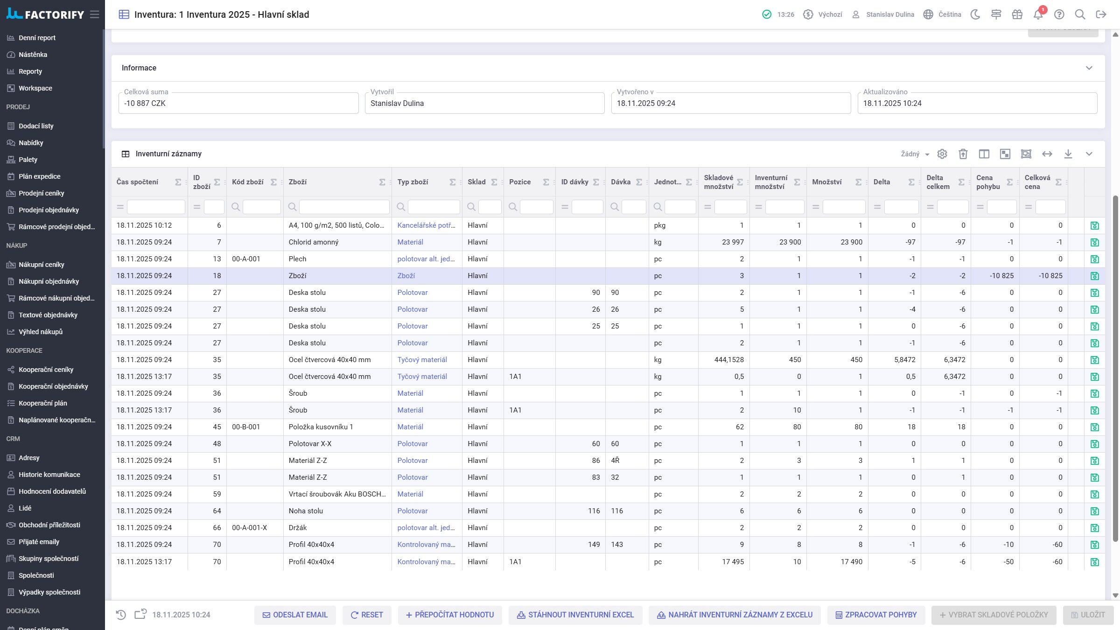1120x630 pixels.
Task: Open the Žádný filter dropdown
Action: [x=915, y=154]
